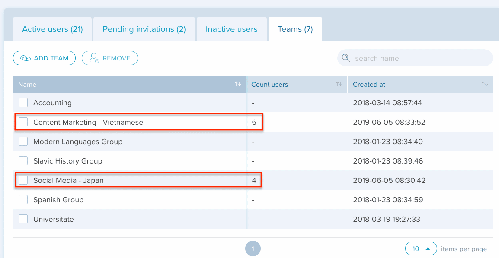Open the Pending invitations tab

coord(144,29)
